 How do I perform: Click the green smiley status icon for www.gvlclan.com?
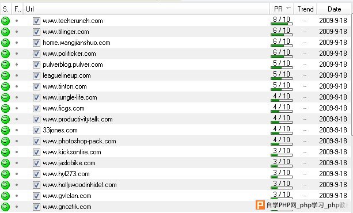click(5, 196)
